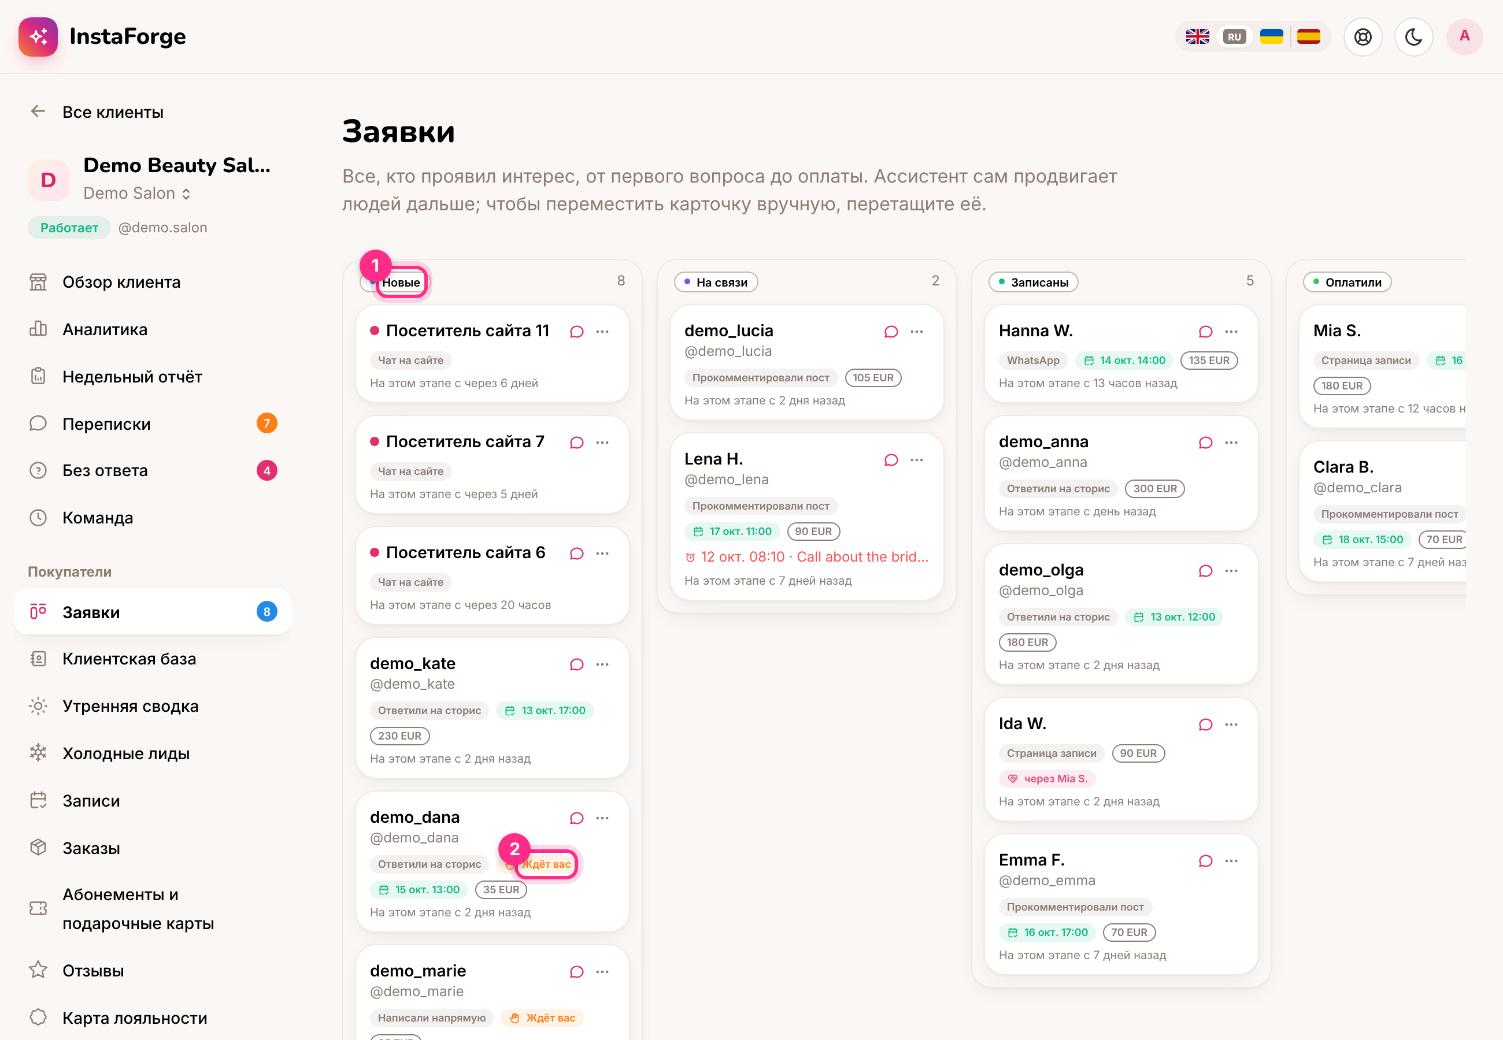Click the Работает status badge
Image resolution: width=1503 pixels, height=1040 pixels.
[69, 228]
